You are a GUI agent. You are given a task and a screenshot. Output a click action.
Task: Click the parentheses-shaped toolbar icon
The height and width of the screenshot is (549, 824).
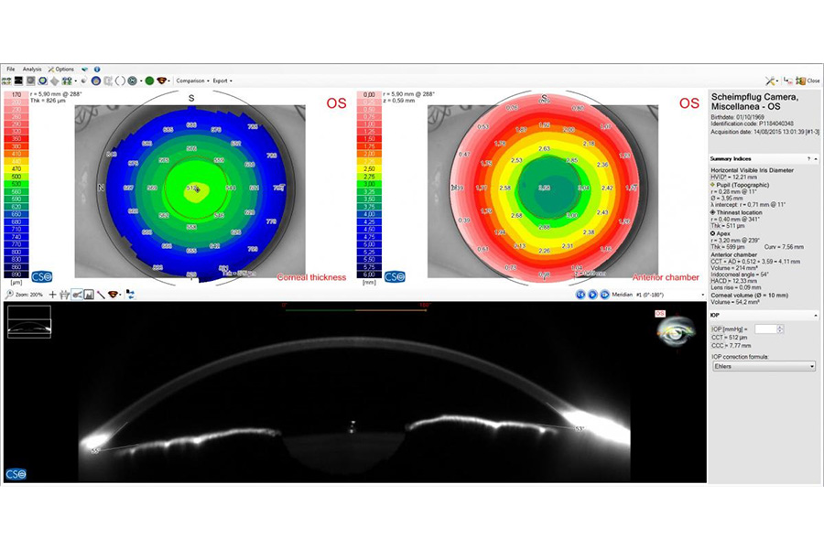120,81
